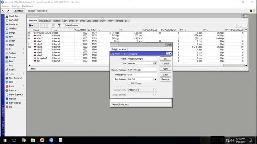Open Quick Set in sidebar
Image resolution: width=257 pixels, height=144 pixels.
13,16
